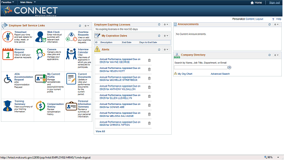This screenshot has height=160, width=284.
Task: Open HELEN HOTT appraisal alert link
Action: (120, 70)
